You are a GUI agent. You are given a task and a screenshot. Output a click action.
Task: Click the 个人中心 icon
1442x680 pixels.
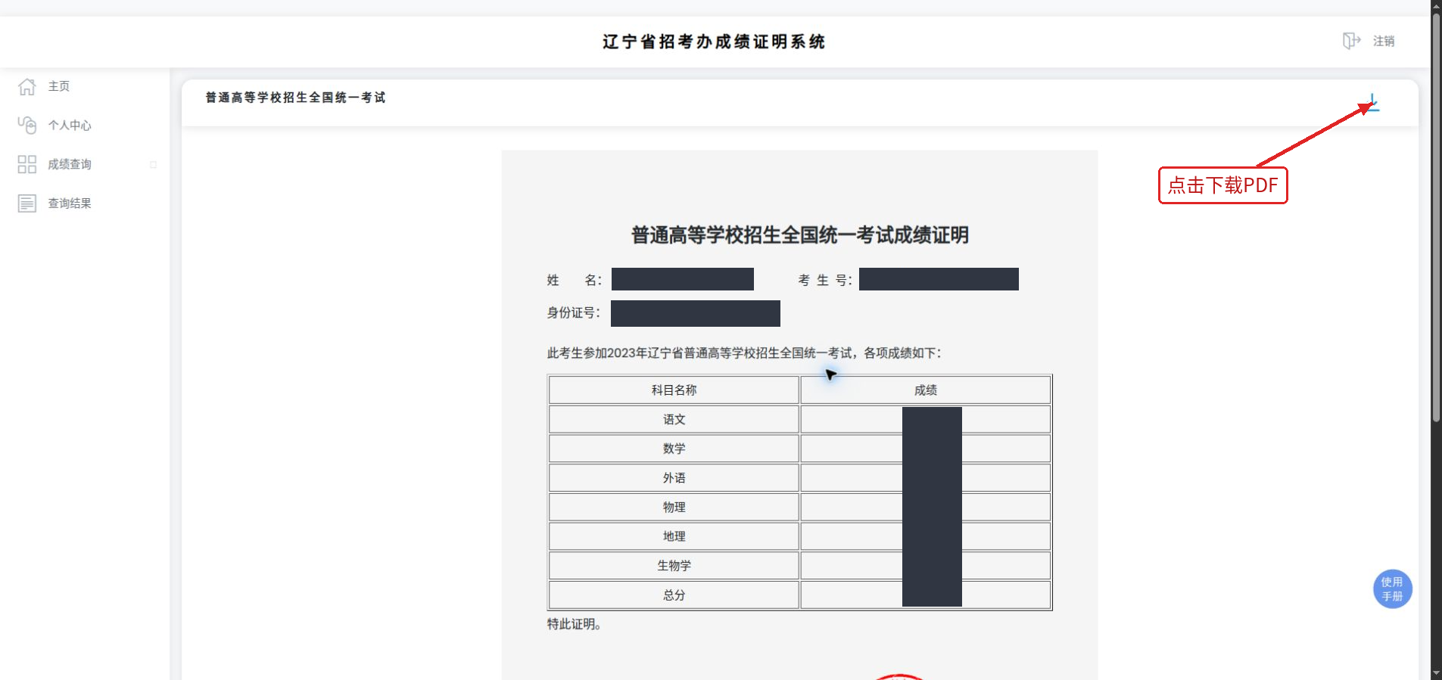click(27, 125)
